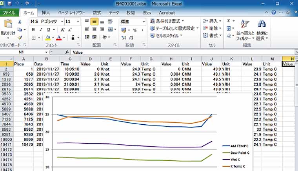Viewport: 298px width, 171px height.
Task: Open the ファイル file tab
Action: point(9,13)
